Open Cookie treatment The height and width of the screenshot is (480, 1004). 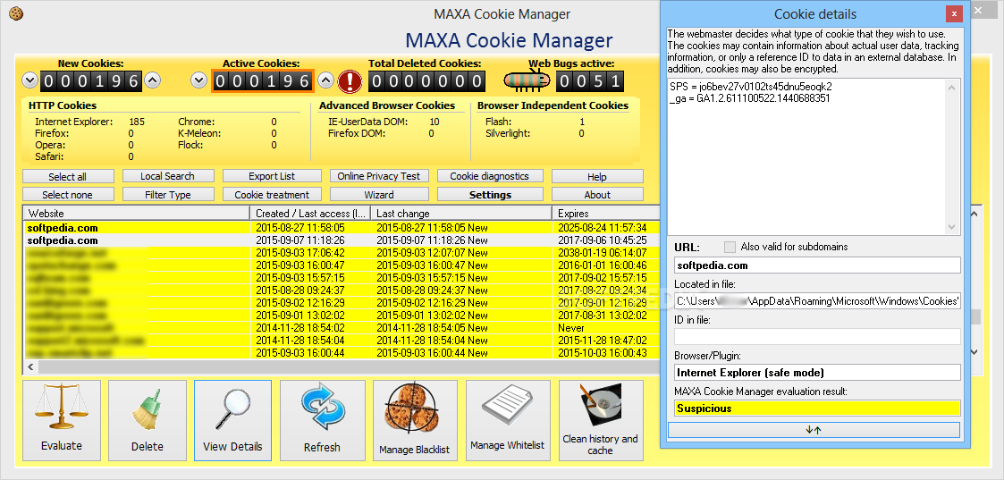[x=272, y=195]
